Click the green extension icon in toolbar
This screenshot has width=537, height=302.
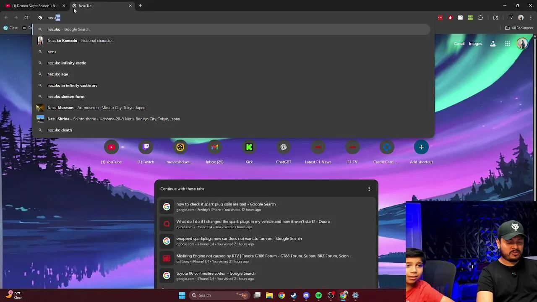coord(470,18)
